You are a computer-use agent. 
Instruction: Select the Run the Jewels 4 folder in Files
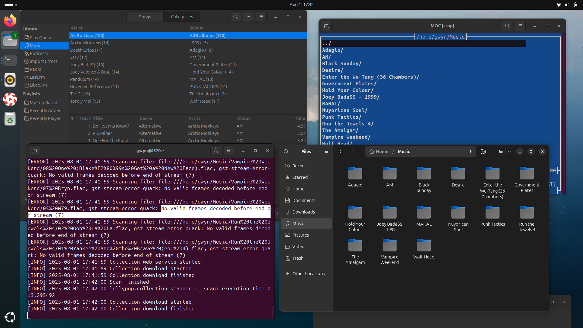pyautogui.click(x=527, y=219)
